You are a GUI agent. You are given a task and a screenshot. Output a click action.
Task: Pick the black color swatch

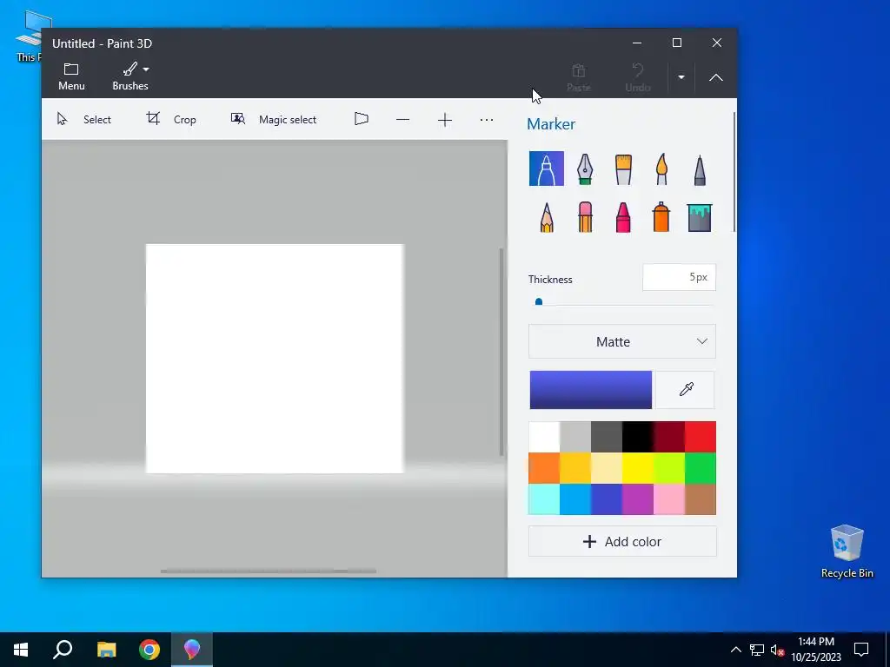click(x=637, y=437)
